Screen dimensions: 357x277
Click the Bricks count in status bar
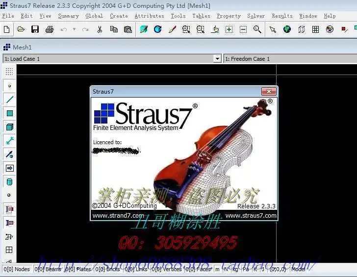tap(107, 269)
